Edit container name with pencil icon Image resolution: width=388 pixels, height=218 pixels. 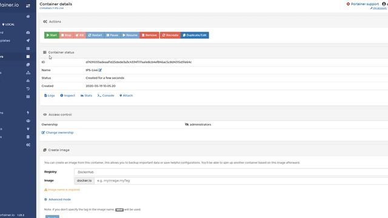pos(100,70)
